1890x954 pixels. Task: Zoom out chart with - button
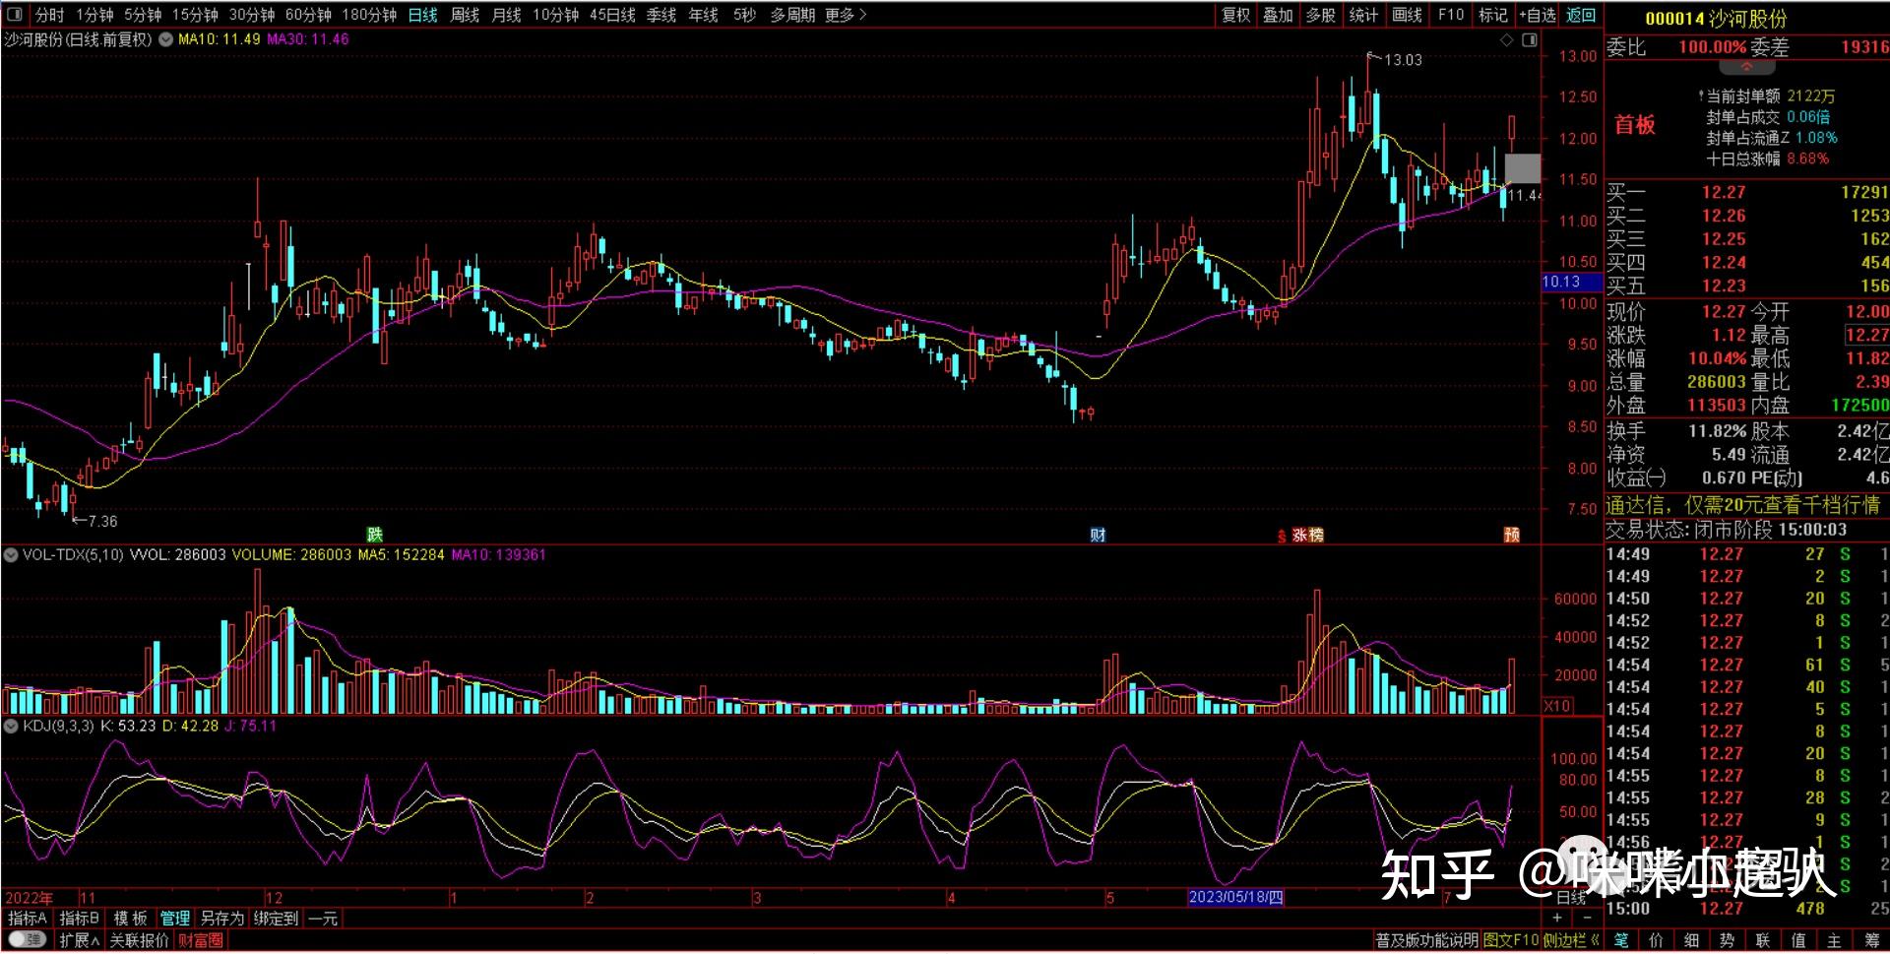[x=1586, y=919]
